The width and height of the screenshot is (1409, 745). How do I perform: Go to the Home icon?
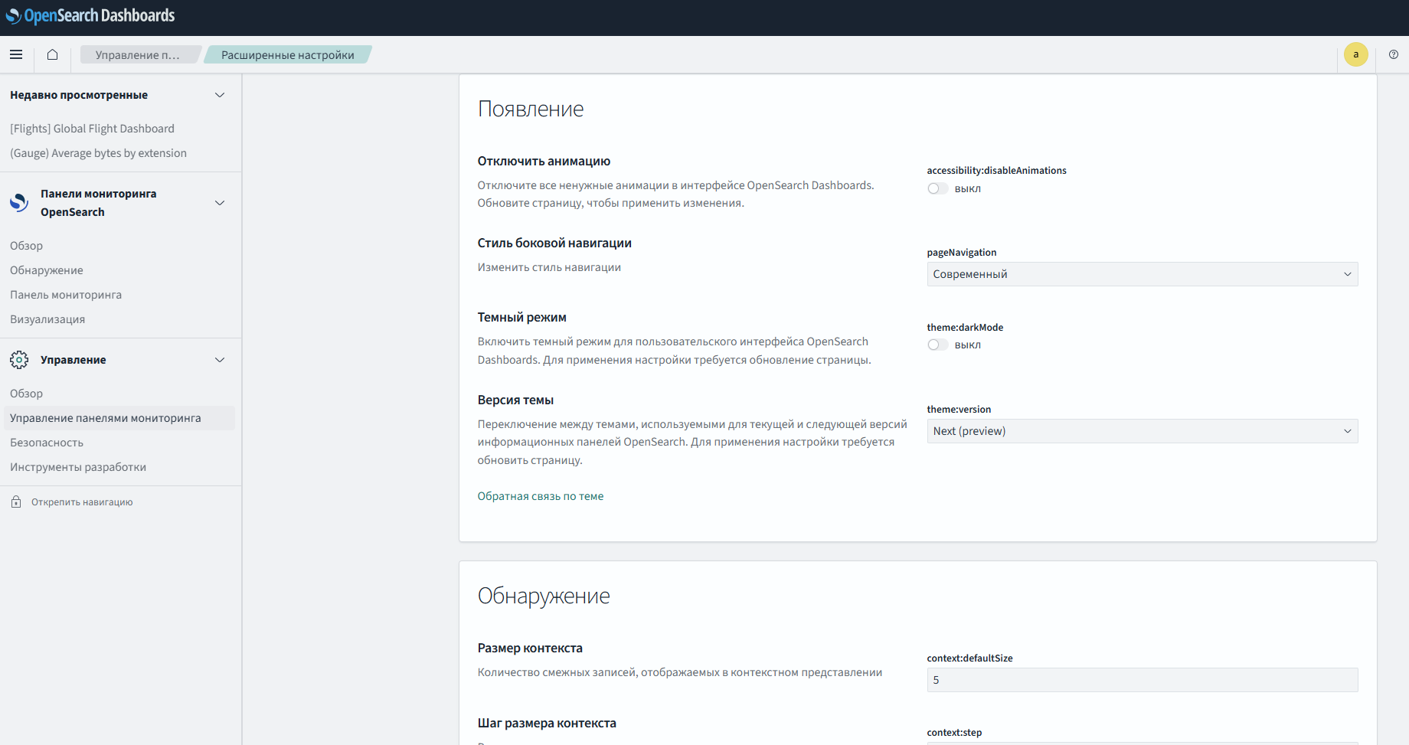[x=52, y=54]
